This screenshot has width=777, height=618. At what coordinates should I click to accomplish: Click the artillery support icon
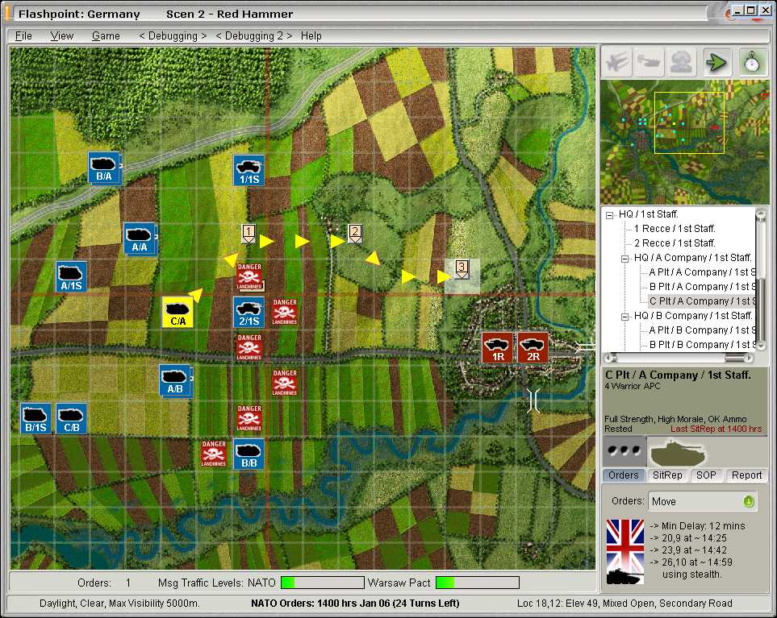(x=651, y=63)
